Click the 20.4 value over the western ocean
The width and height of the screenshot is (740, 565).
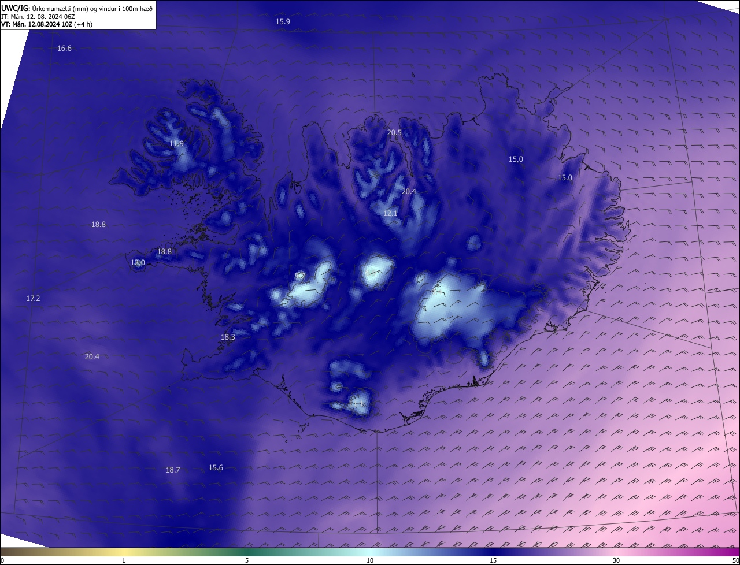click(x=92, y=357)
